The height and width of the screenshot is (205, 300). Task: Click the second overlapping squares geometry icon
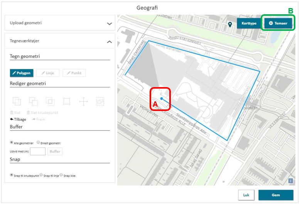[34, 101]
